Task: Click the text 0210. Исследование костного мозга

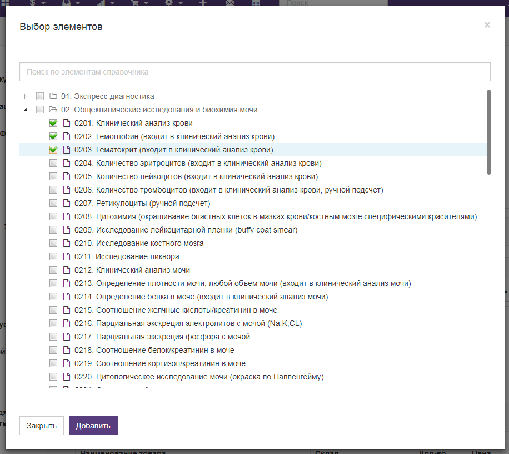Action: [139, 243]
